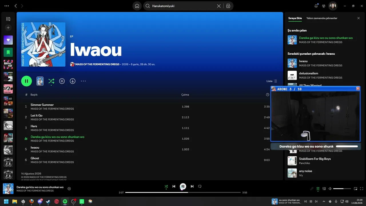Sort tracks by the Başlık column header
The width and height of the screenshot is (366, 206).
click(34, 95)
